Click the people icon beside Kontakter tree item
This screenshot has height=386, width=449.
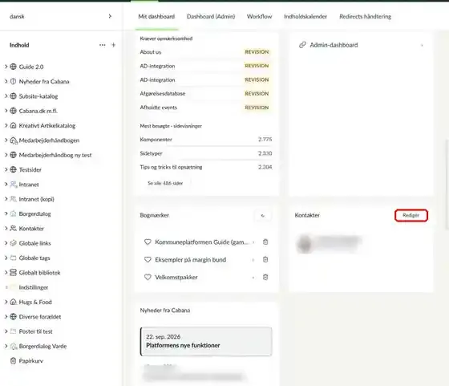pos(13,229)
